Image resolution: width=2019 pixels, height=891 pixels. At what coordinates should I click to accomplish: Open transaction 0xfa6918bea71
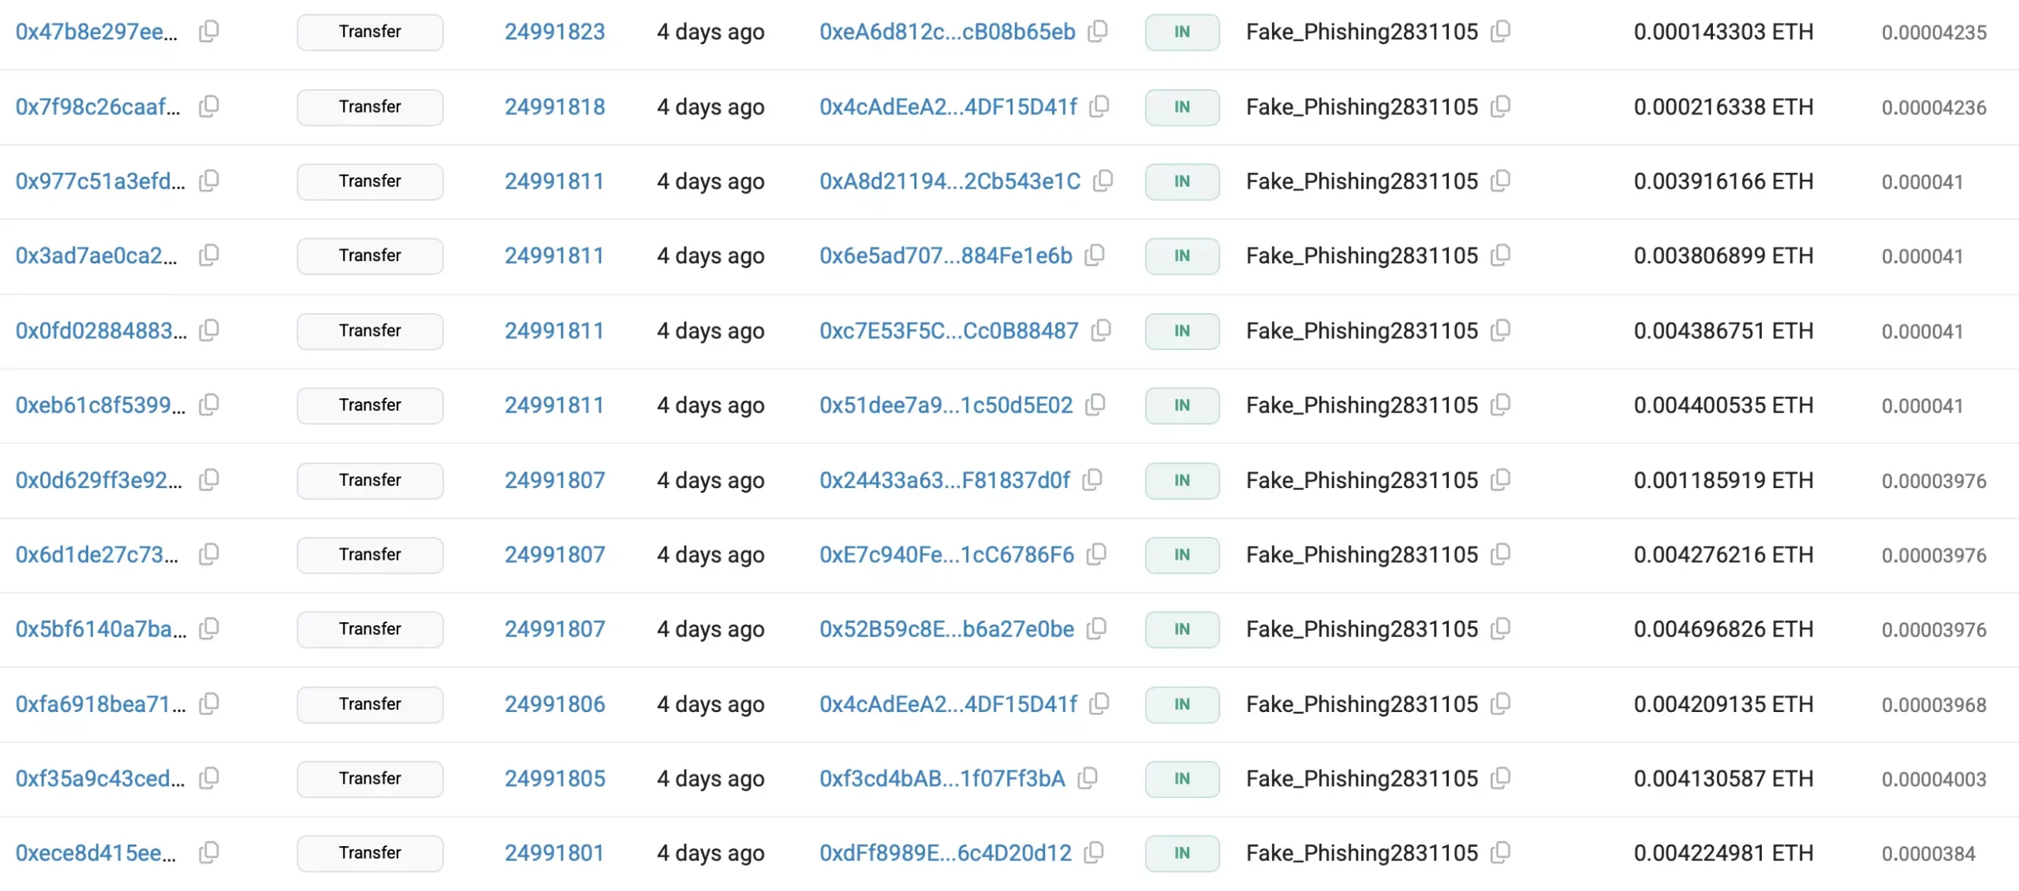coord(100,703)
